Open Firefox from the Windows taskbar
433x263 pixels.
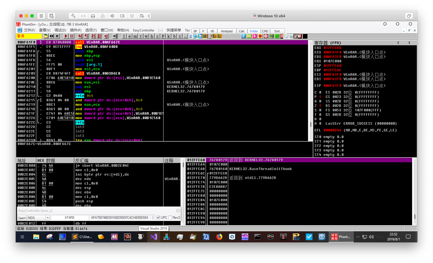coord(219,237)
